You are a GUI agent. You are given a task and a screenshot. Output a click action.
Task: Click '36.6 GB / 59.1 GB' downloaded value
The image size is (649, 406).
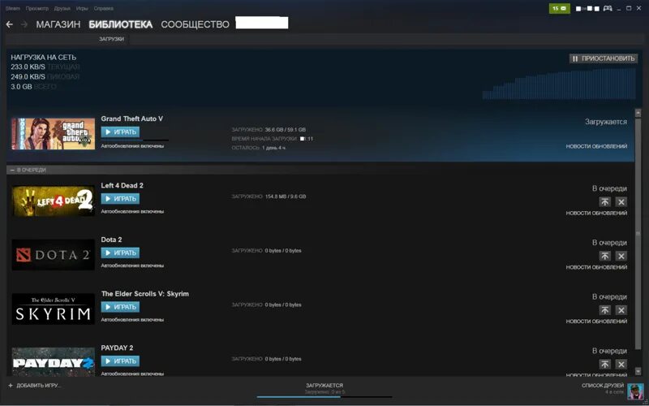click(x=286, y=130)
